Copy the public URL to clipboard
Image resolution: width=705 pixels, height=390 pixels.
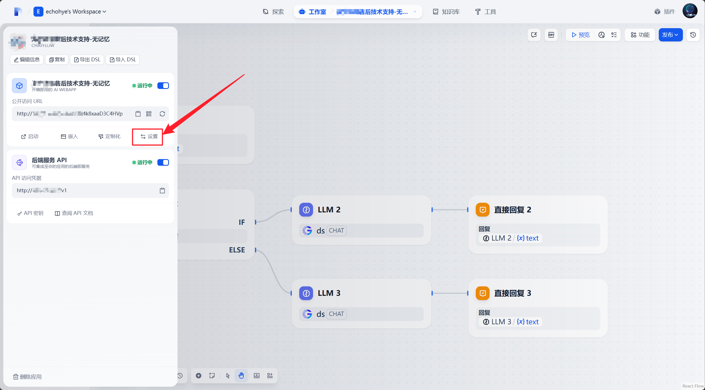[x=138, y=114]
